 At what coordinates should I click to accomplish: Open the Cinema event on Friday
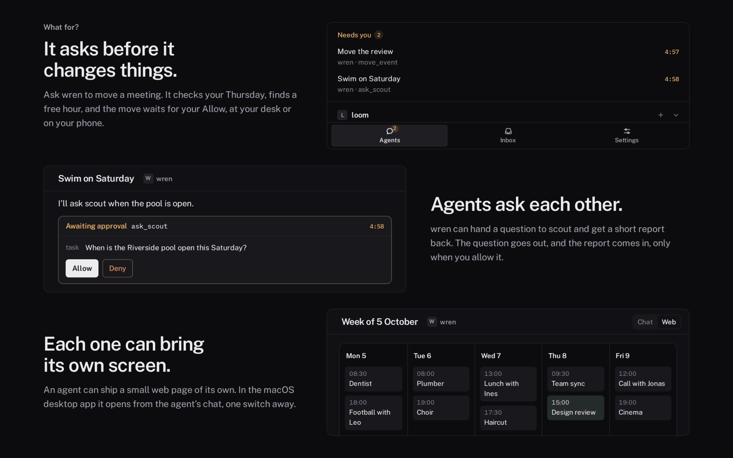[x=643, y=408]
